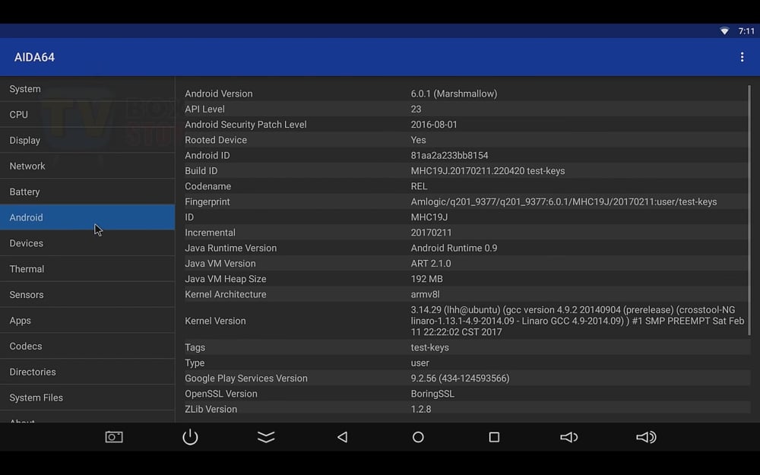Raise volume with the volume-up speaker icon
The width and height of the screenshot is (760, 475).
pyautogui.click(x=645, y=437)
